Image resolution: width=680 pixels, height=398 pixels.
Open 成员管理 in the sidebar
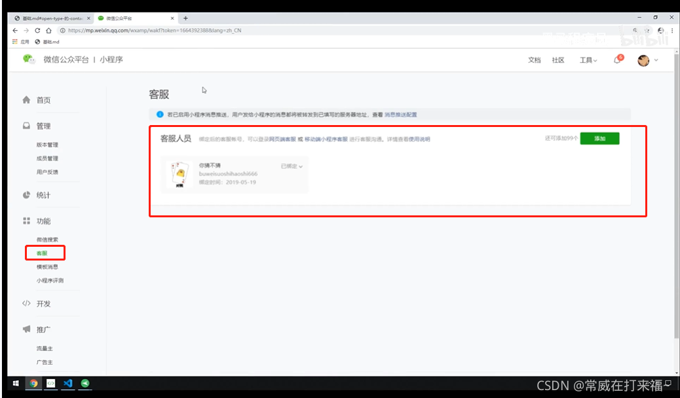pyautogui.click(x=47, y=158)
